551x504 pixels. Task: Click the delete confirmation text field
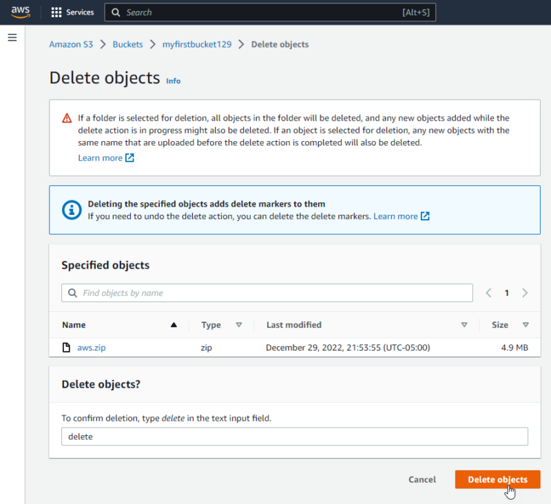295,437
